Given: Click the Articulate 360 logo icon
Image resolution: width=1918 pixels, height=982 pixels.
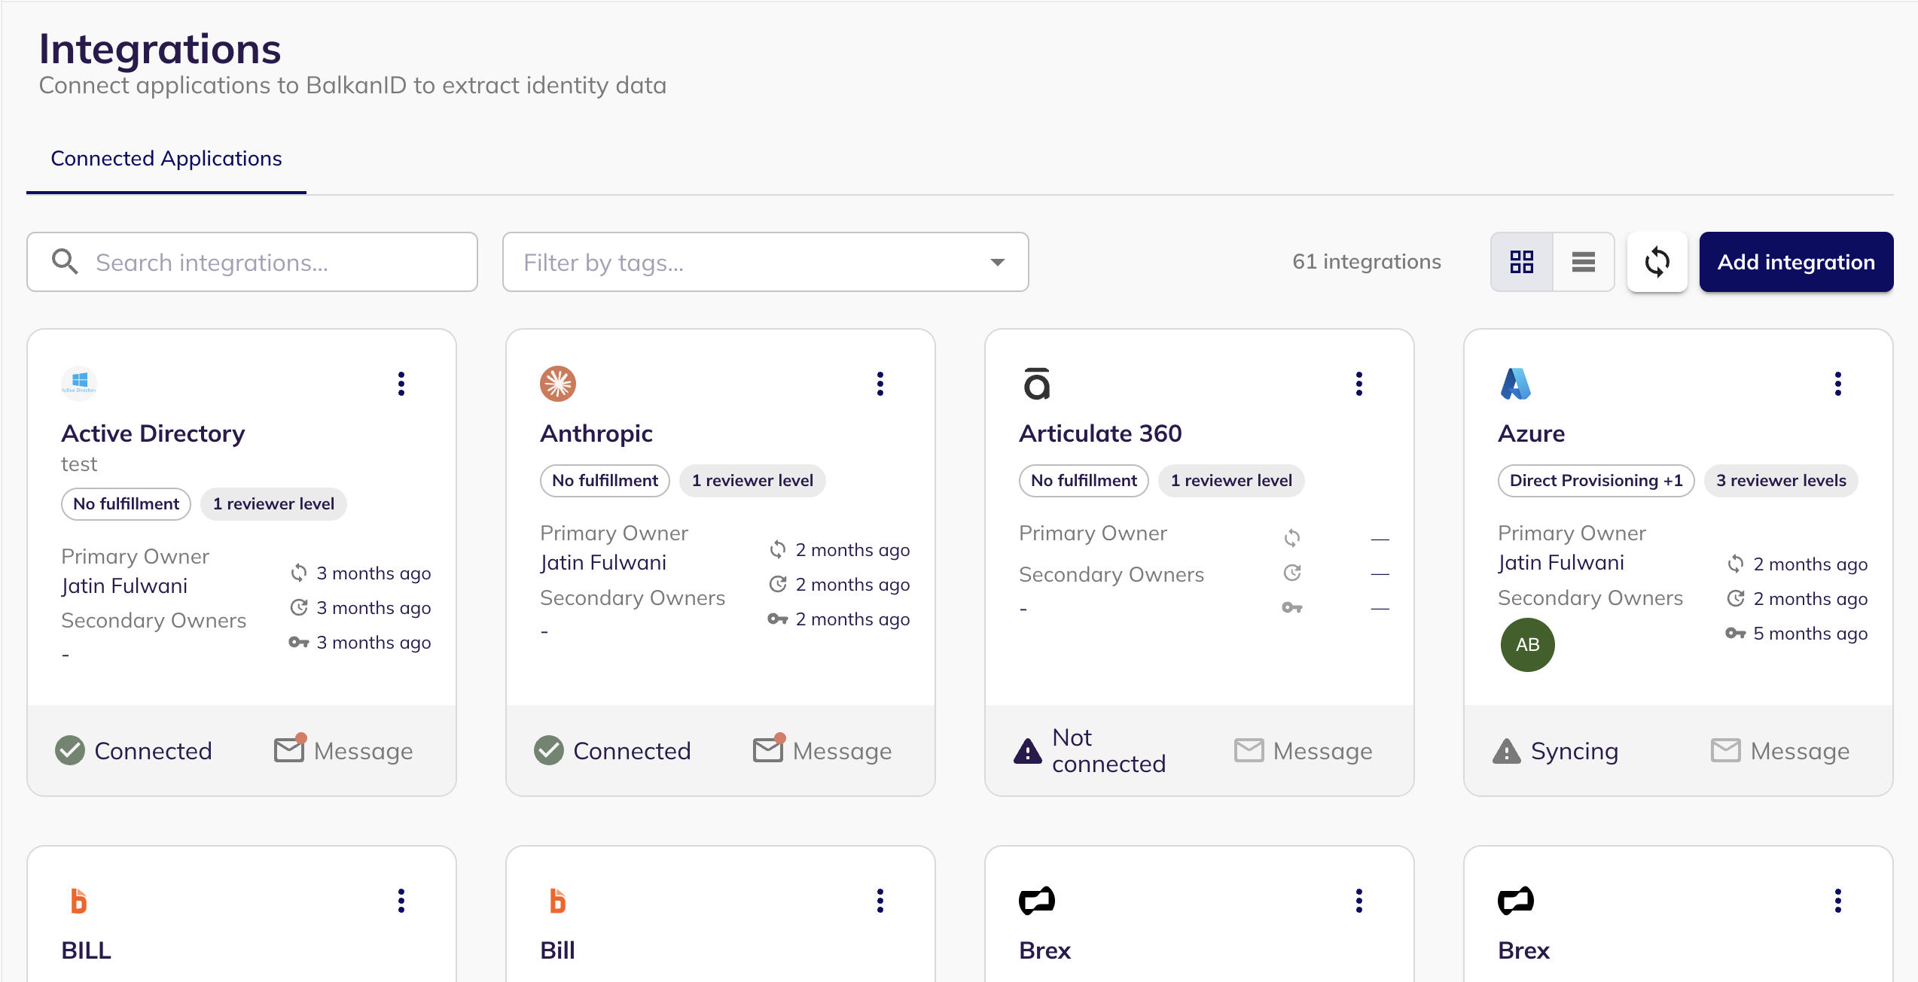Looking at the screenshot, I should (1037, 384).
